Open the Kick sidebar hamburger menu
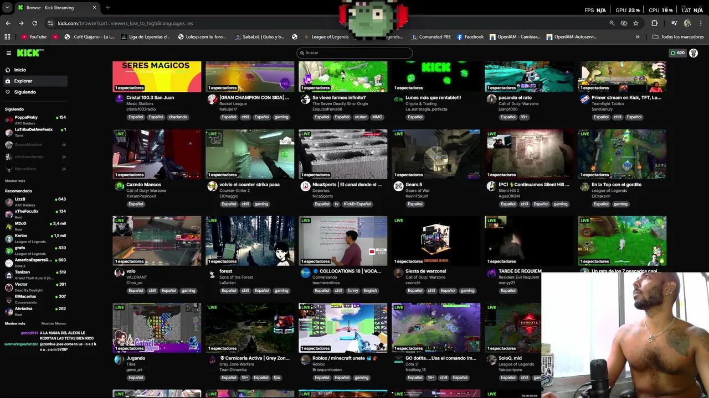This screenshot has width=709, height=398. [x=9, y=53]
